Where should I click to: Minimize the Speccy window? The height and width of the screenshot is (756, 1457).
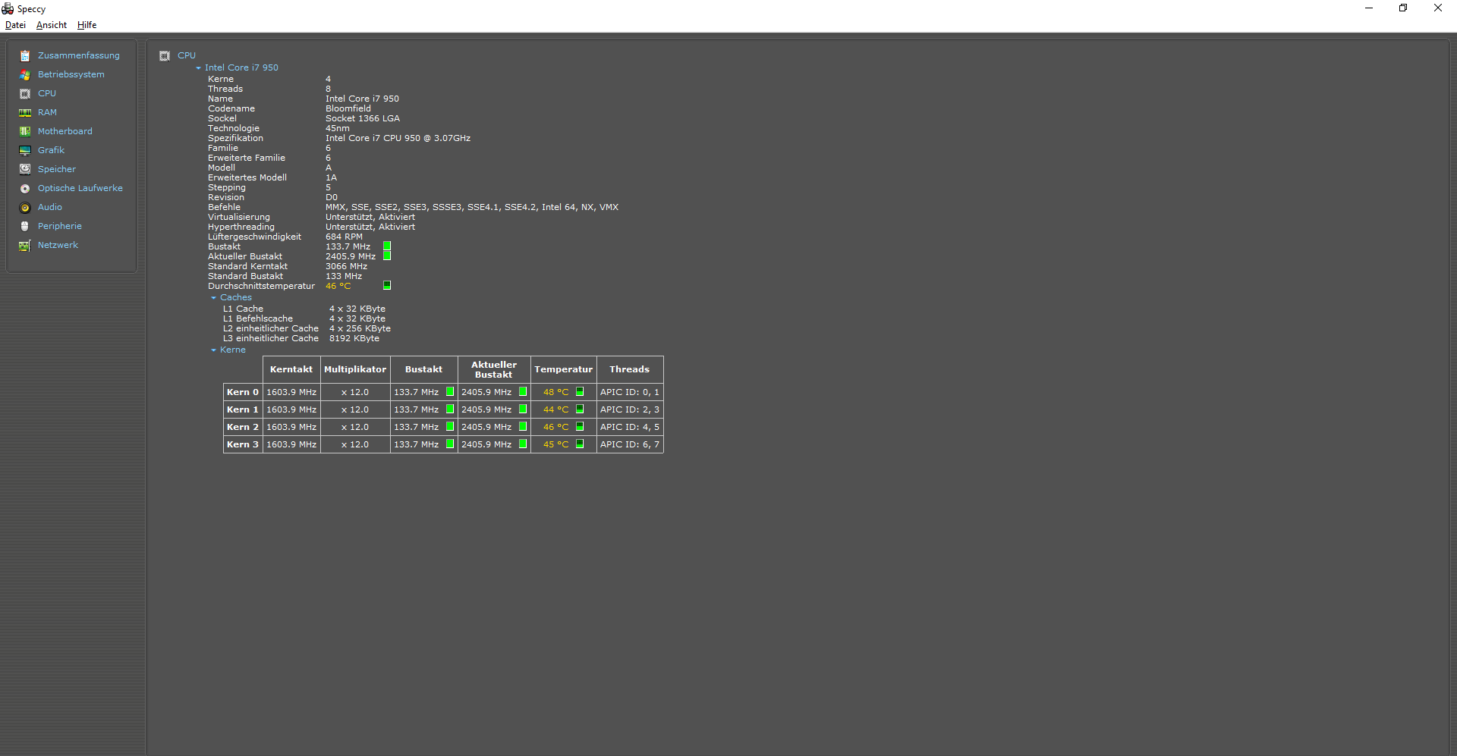click(1369, 8)
